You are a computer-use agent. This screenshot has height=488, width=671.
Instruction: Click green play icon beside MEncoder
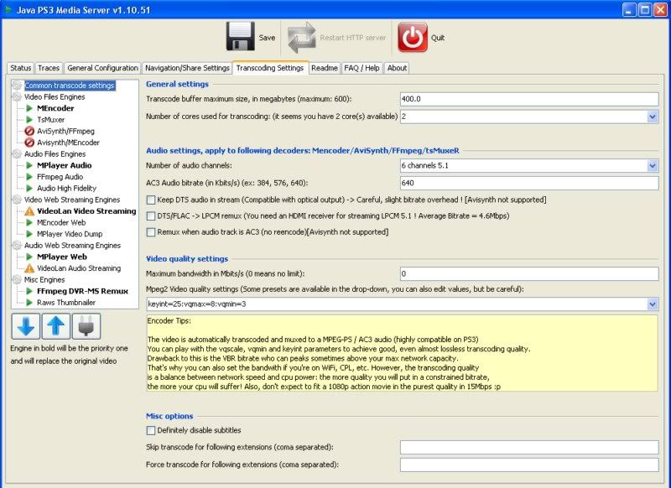click(29, 108)
